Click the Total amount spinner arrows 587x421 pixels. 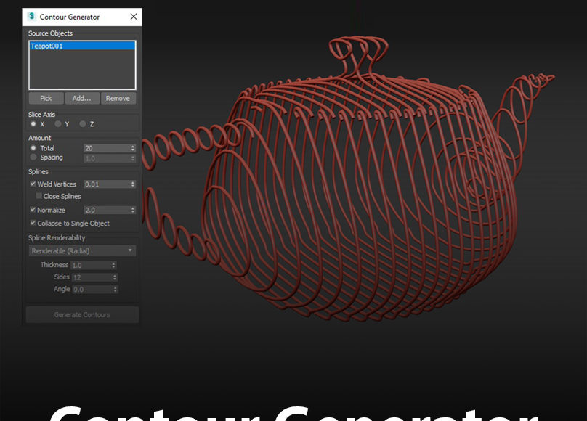(x=133, y=148)
